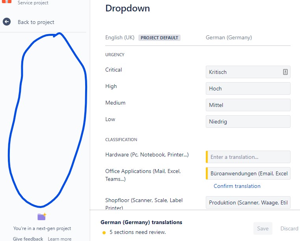
Task: Click the empty Hardware translation field
Action: pyautogui.click(x=248, y=157)
